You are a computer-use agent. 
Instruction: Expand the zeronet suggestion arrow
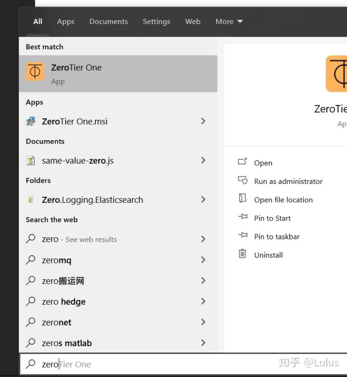203,322
